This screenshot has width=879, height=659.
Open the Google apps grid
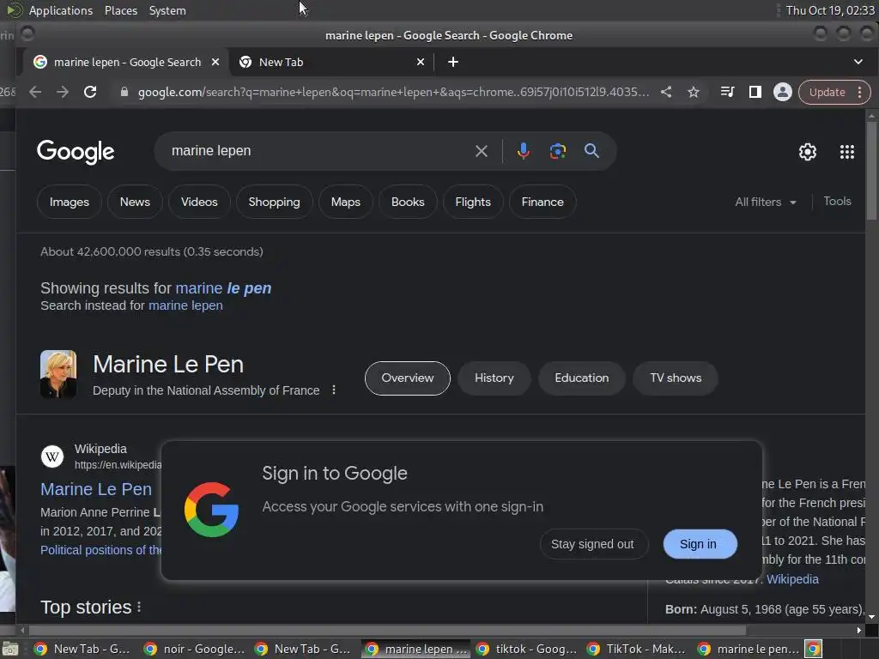(x=847, y=152)
